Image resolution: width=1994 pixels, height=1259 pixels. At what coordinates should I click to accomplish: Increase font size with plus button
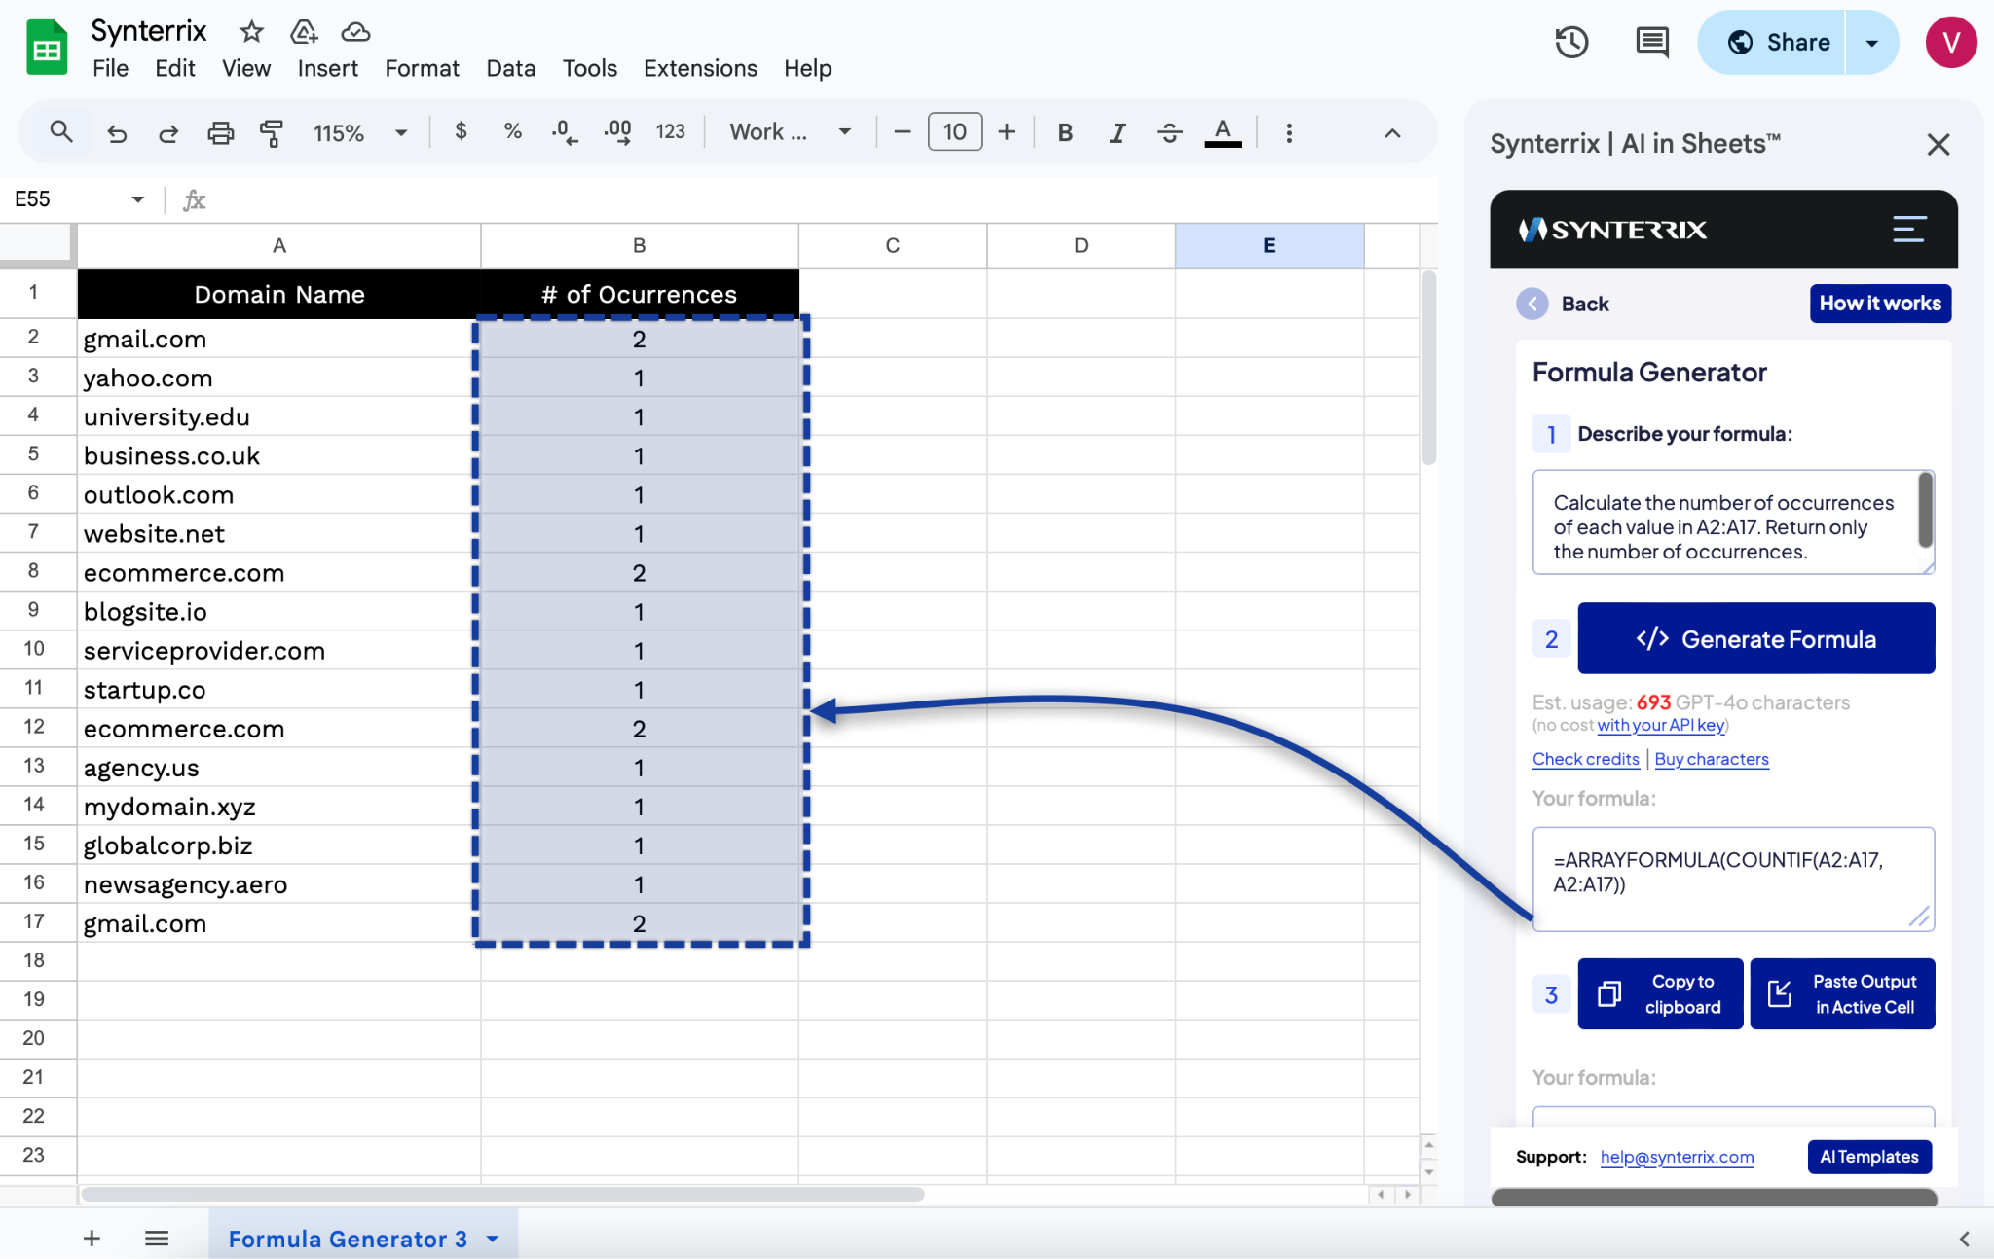(x=1007, y=131)
